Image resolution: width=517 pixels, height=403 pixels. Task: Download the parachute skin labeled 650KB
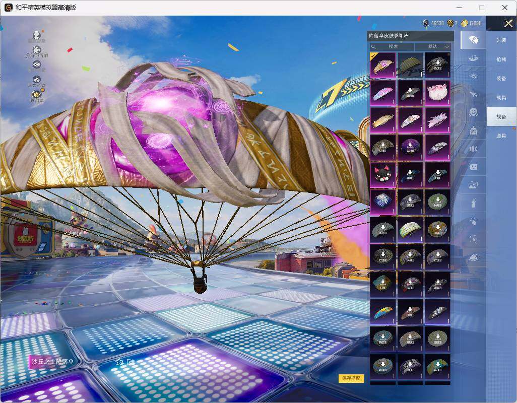click(x=437, y=65)
